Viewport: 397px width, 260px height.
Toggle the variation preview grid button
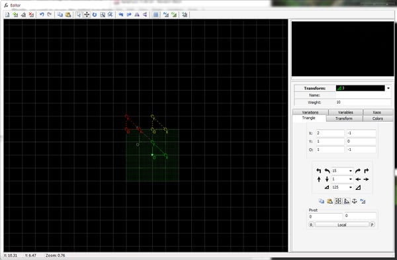pos(155,15)
